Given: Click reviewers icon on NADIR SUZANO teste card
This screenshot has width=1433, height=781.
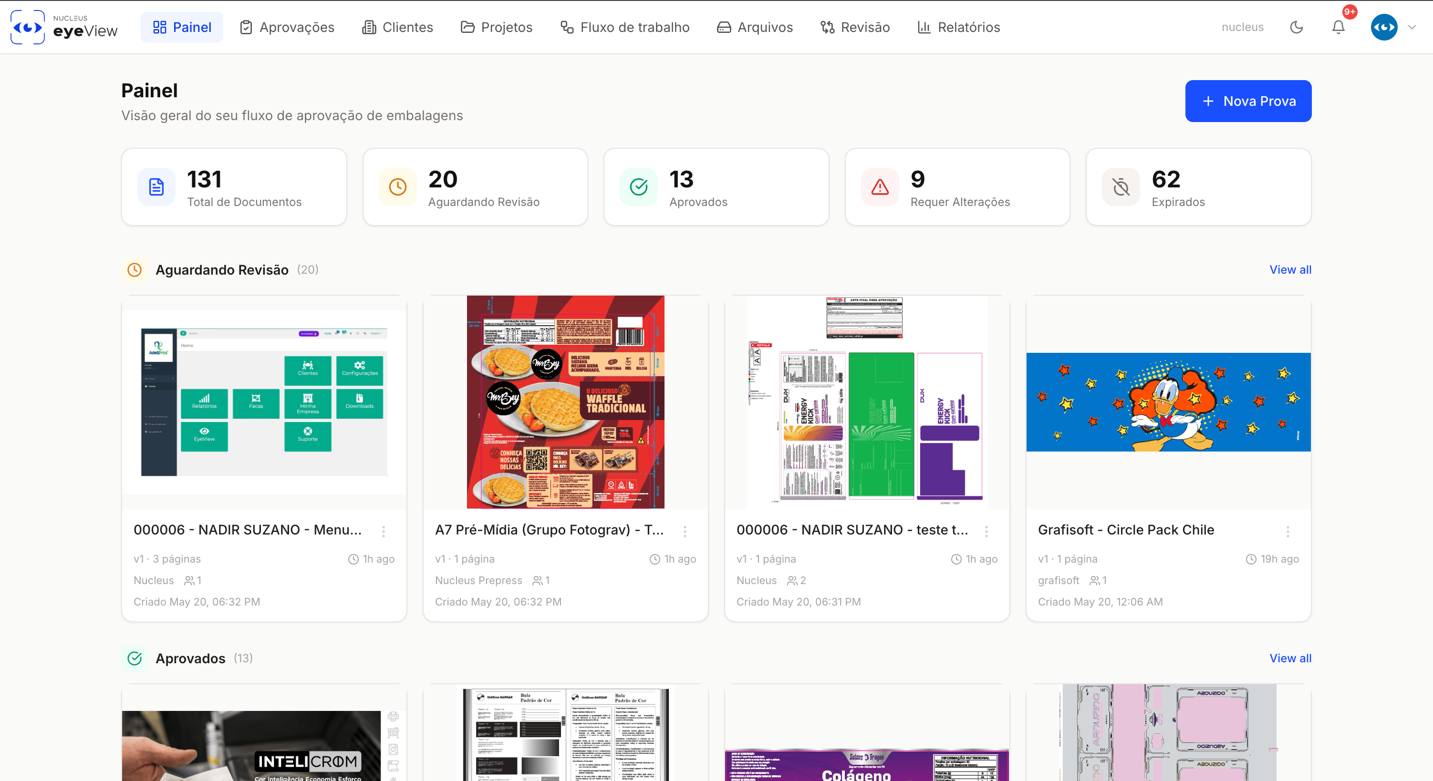Looking at the screenshot, I should 792,580.
